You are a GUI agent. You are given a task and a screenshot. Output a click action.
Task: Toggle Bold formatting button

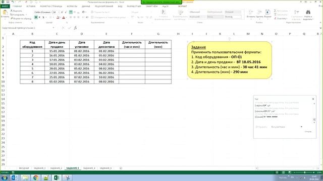coord(36,18)
